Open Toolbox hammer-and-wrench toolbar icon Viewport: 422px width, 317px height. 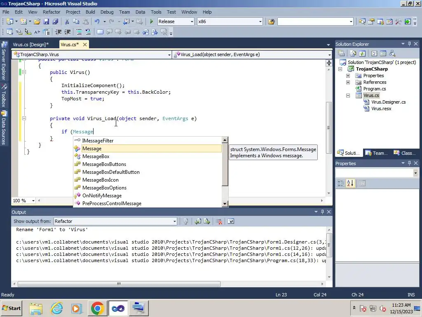pos(399,21)
